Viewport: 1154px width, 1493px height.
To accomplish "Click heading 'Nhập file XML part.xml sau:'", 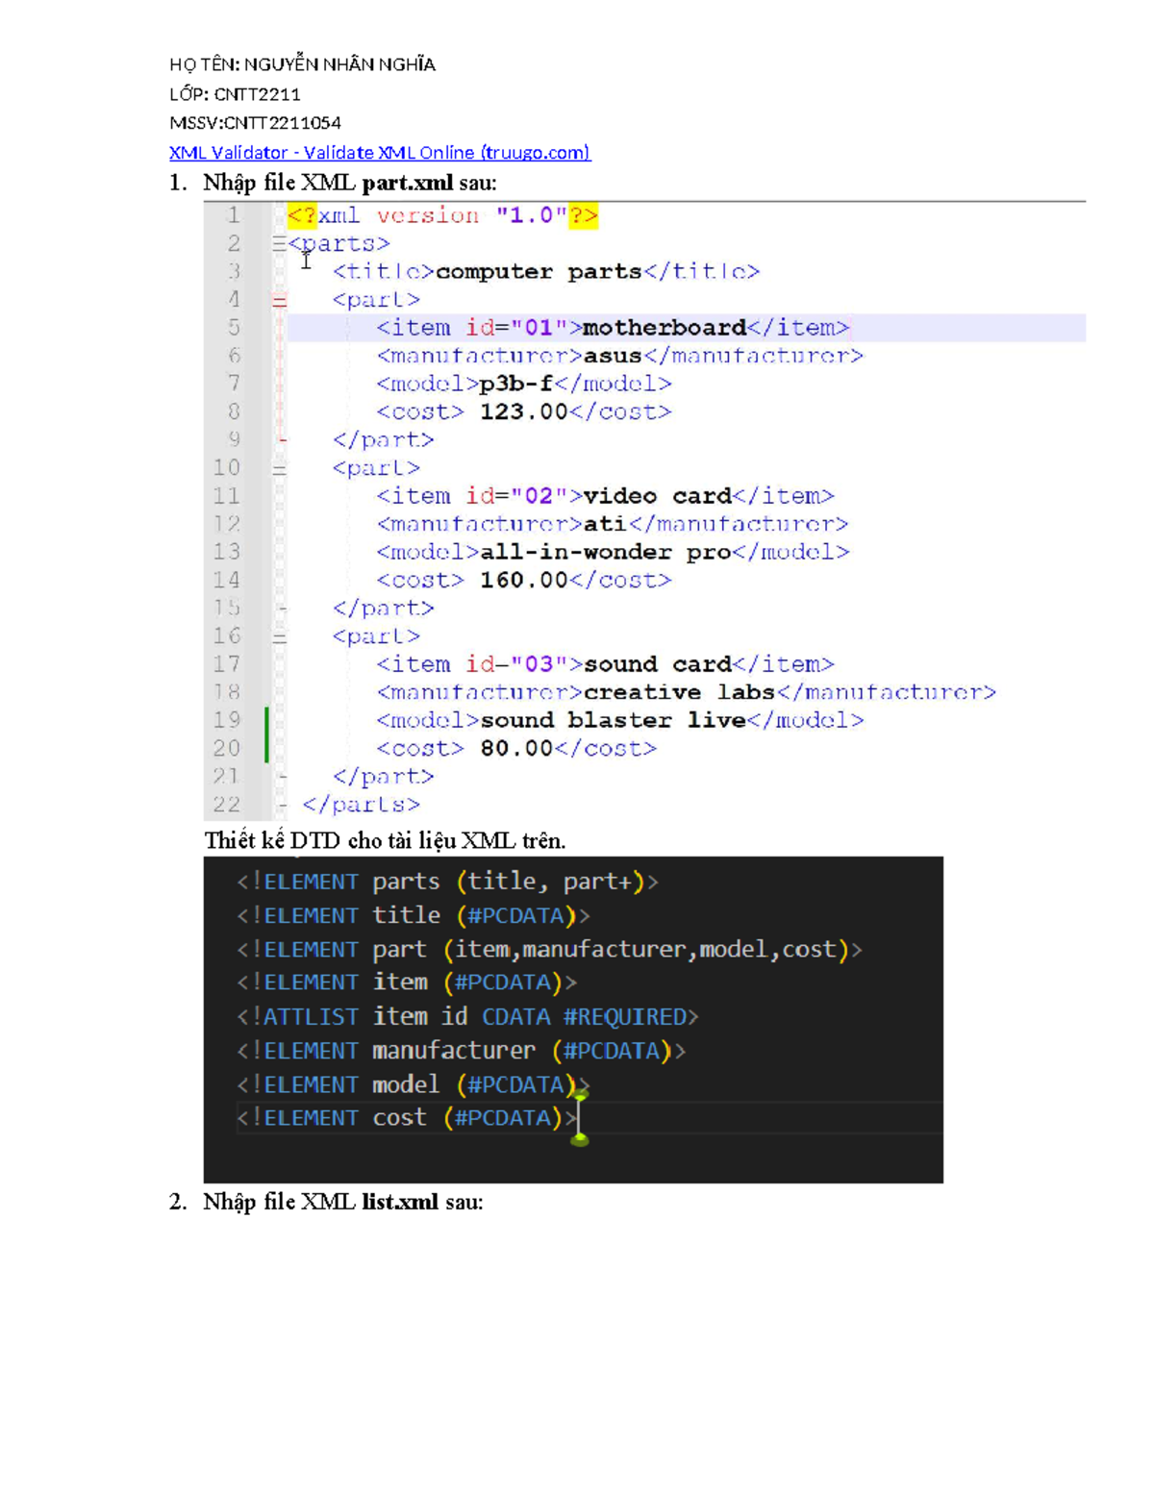I will 350,183.
